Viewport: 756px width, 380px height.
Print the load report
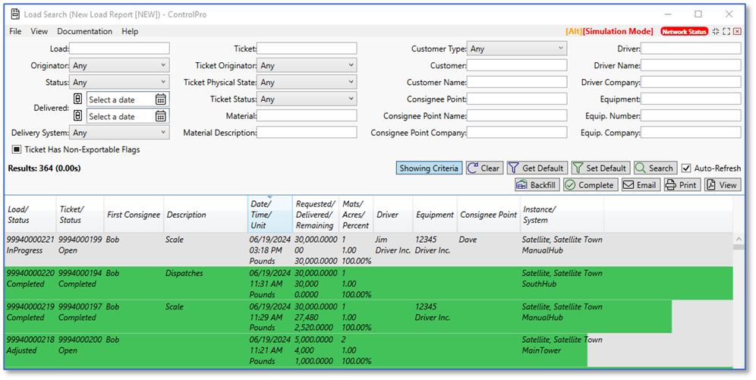click(681, 185)
